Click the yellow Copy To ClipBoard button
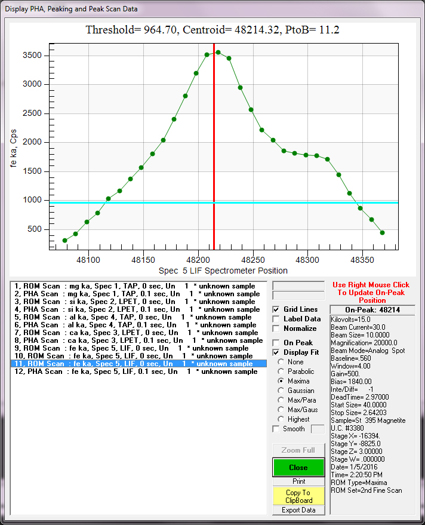The image size is (425, 525). [298, 496]
